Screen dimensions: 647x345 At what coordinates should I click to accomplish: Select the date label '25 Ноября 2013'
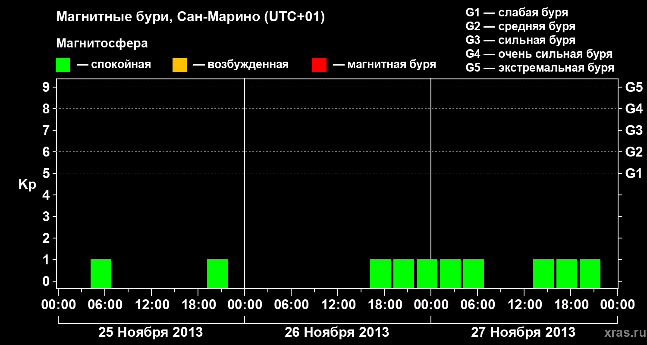151,332
